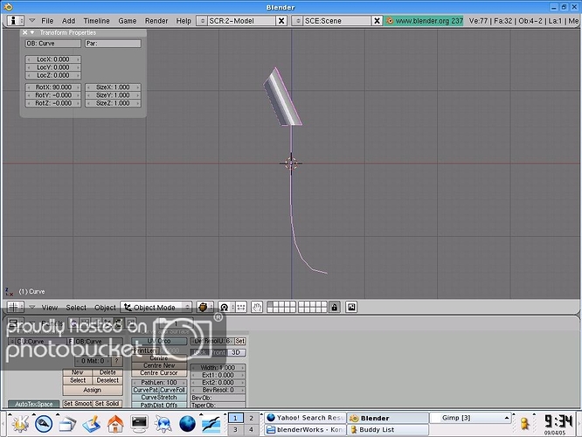Click the render this view image icon
This screenshot has width=582, height=437.
(x=351, y=307)
